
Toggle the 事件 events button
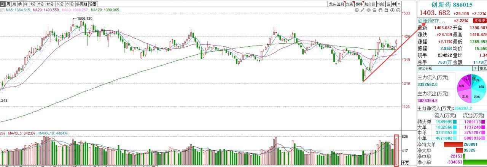point(359,4)
